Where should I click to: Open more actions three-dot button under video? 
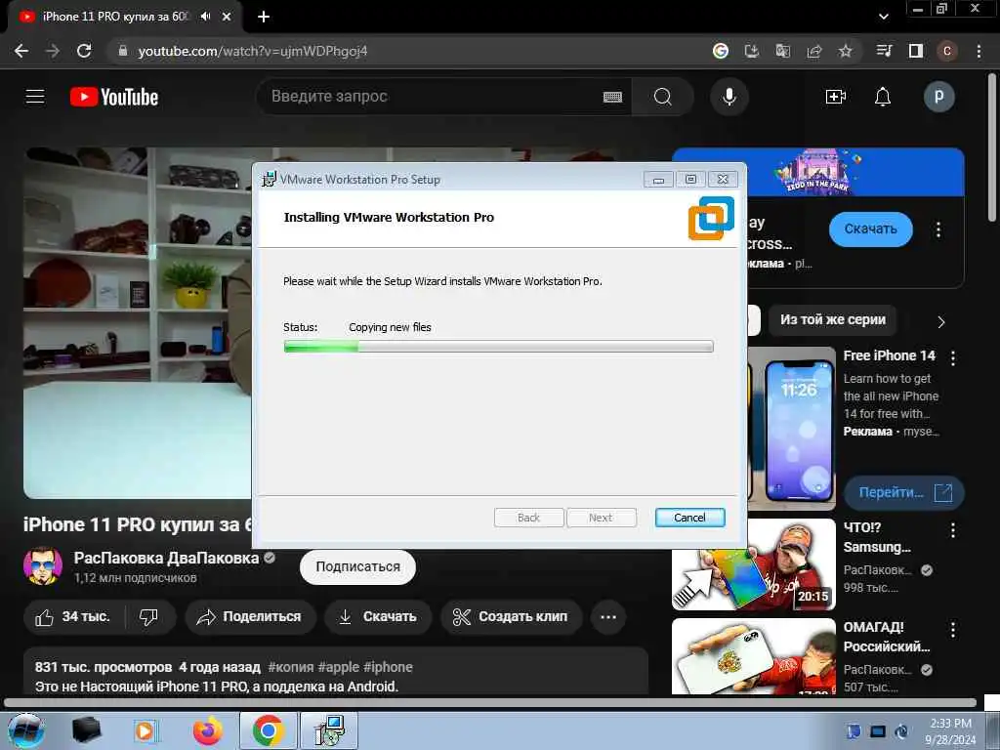(607, 617)
